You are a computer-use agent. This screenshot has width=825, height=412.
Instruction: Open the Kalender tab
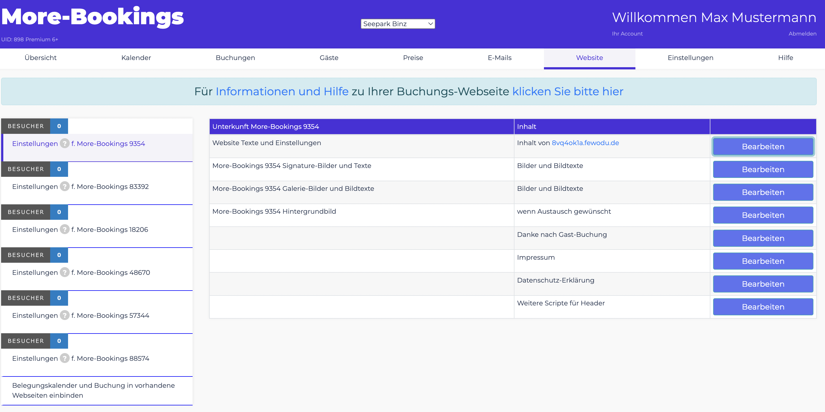[x=136, y=58]
